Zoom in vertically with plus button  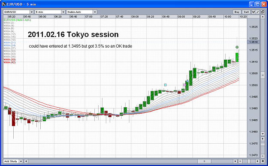pyautogui.click(x=263, y=139)
